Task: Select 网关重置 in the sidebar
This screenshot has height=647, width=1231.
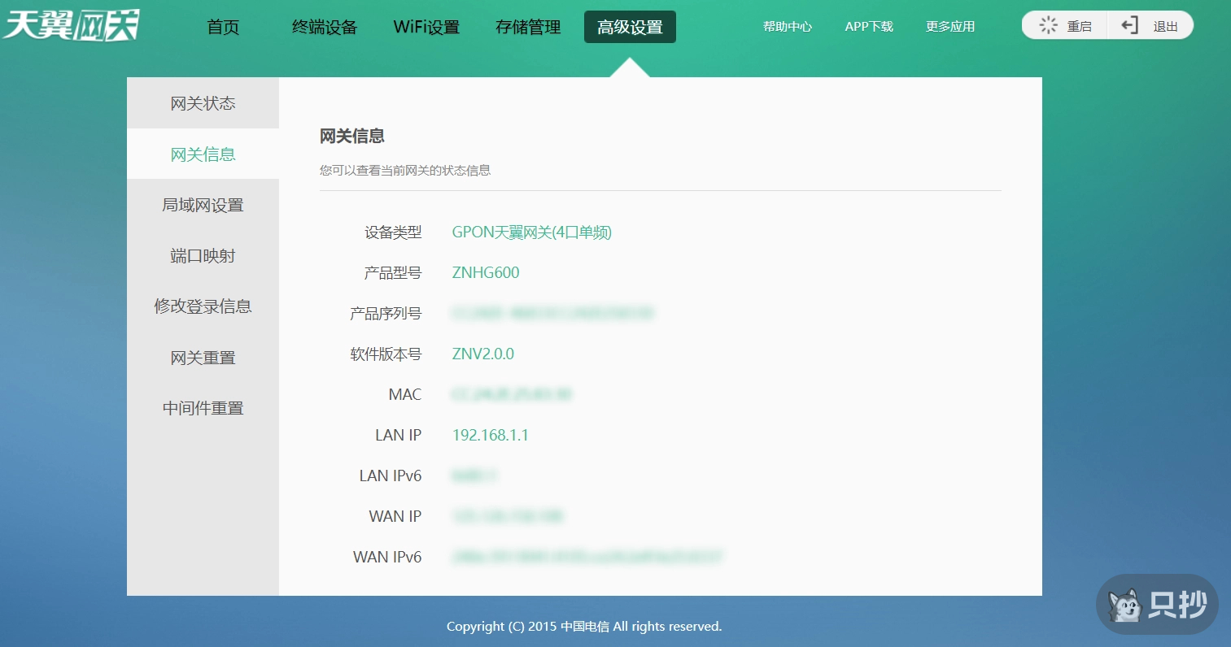Action: coord(203,358)
